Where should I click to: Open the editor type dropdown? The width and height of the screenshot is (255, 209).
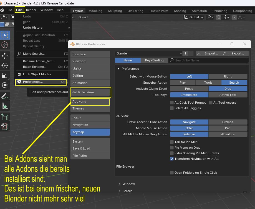click(x=4, y=17)
